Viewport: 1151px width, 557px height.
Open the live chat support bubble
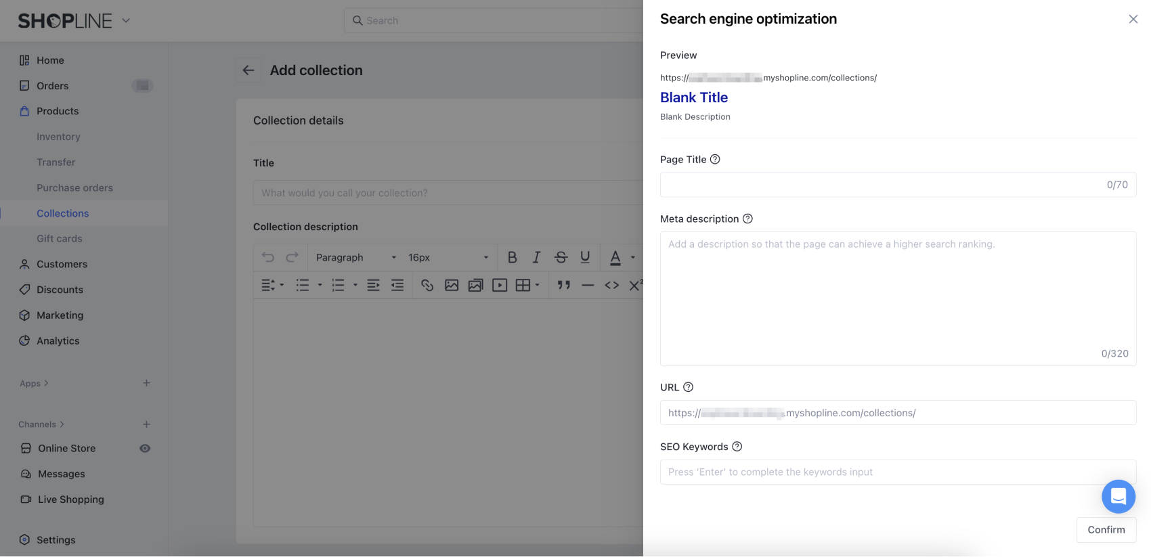pos(1118,496)
